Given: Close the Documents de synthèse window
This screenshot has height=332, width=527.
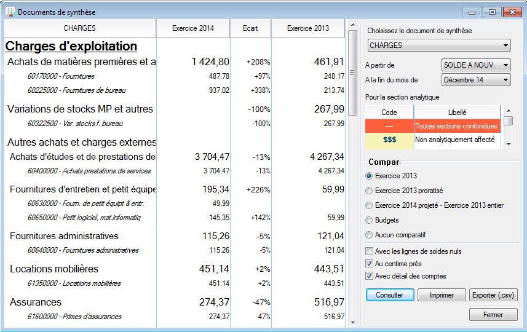Looking at the screenshot, I should 512,12.
